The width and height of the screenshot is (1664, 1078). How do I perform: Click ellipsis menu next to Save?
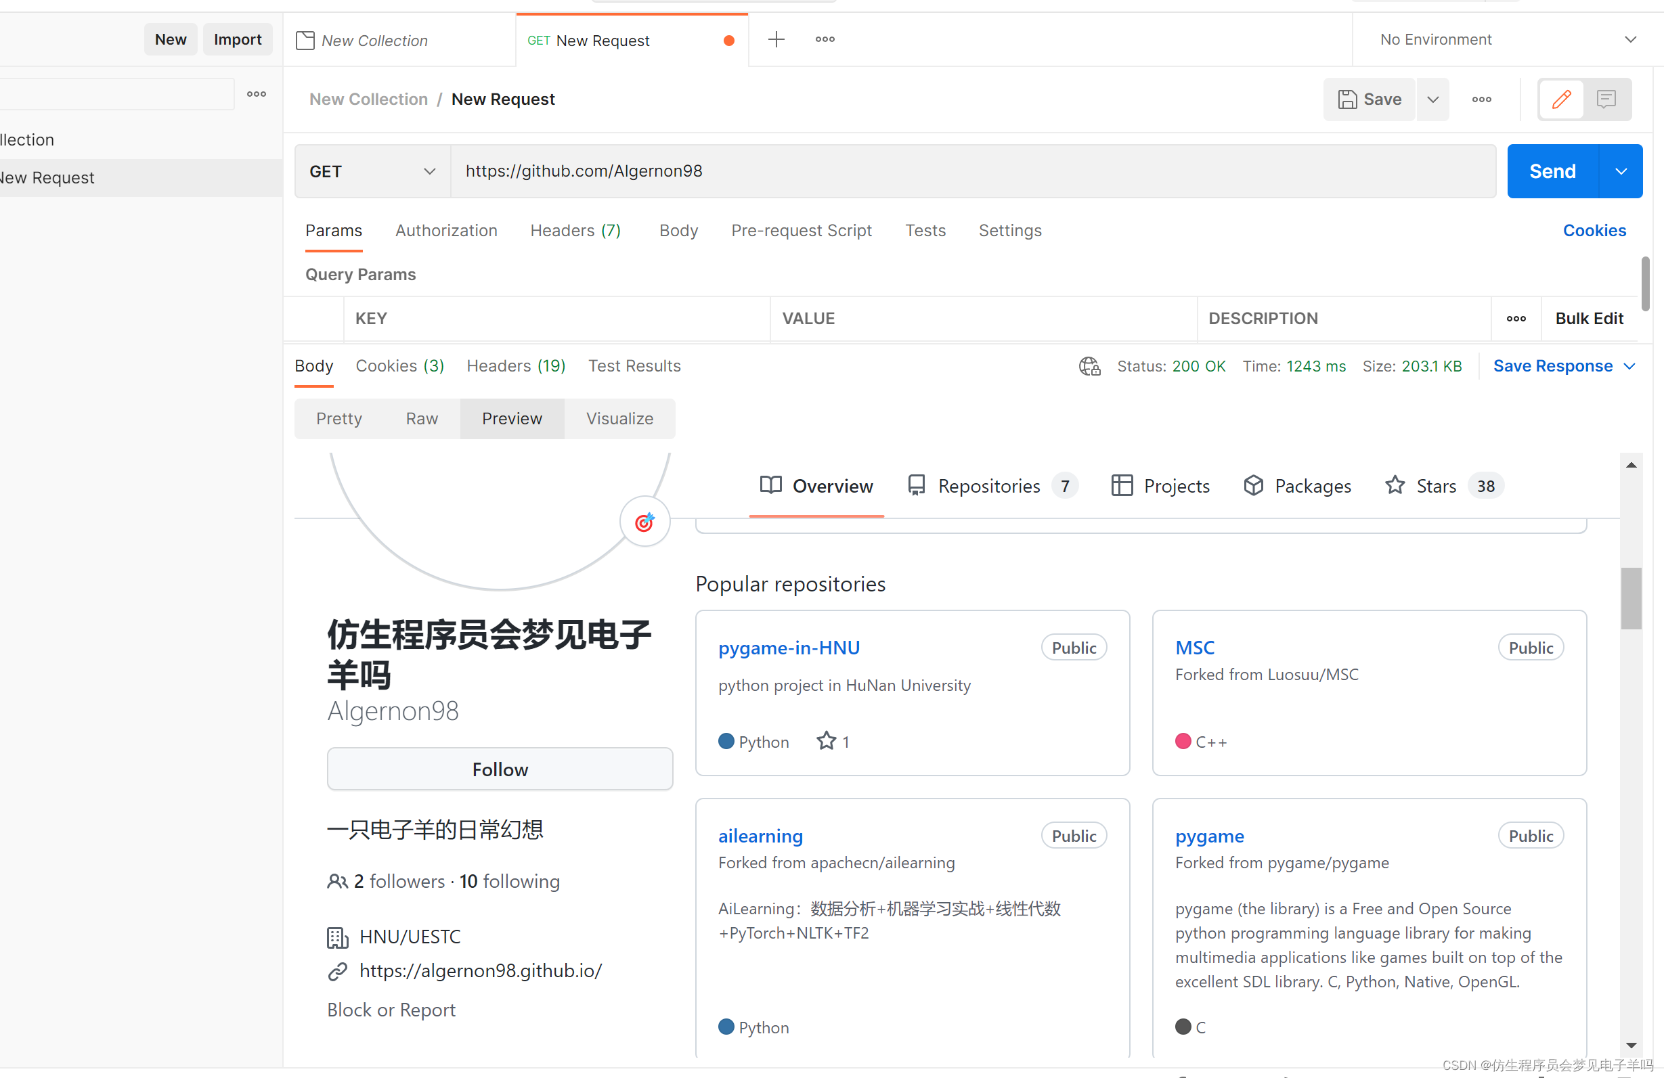[x=1481, y=100]
